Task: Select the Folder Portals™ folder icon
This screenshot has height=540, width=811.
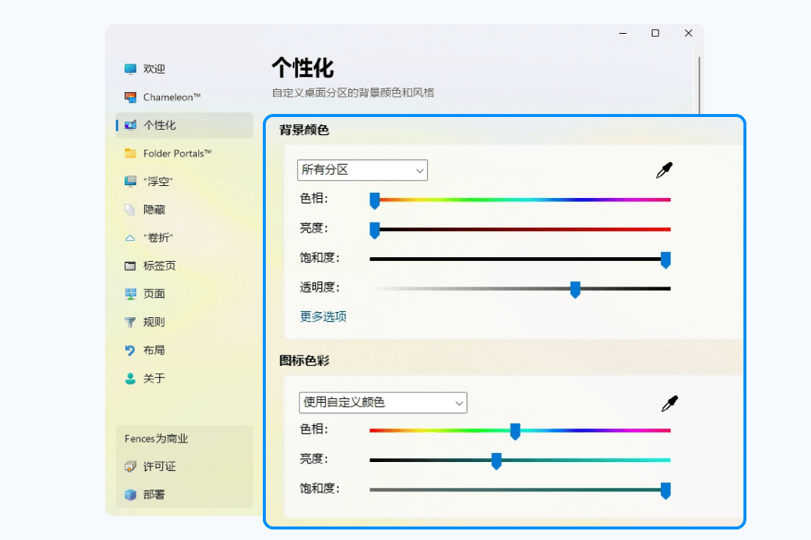Action: [131, 154]
